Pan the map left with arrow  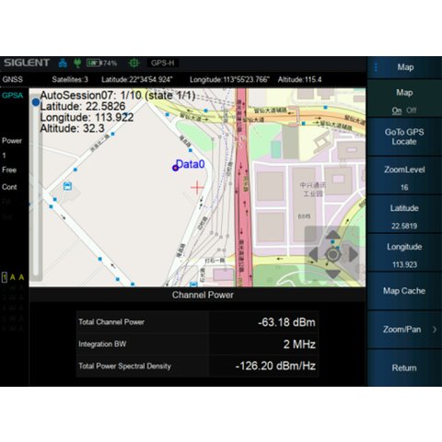314,254
